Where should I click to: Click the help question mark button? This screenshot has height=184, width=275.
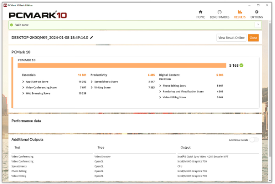(257, 25)
